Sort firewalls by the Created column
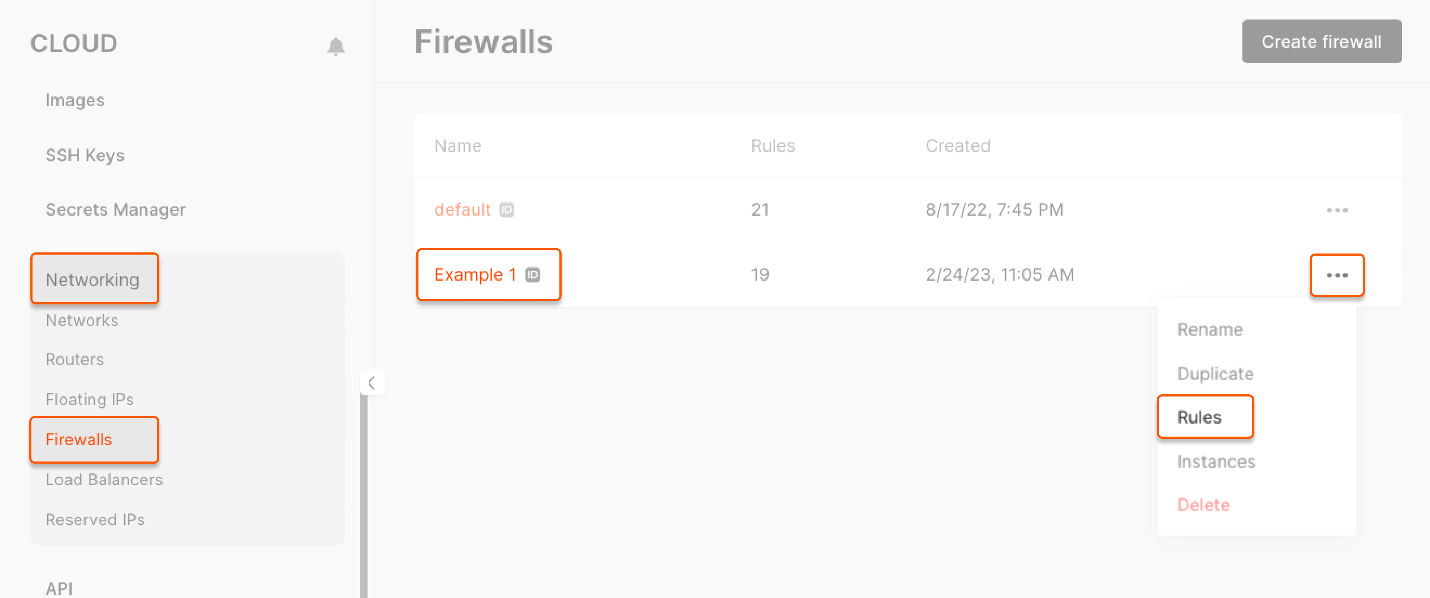This screenshot has height=598, width=1430. (958, 145)
